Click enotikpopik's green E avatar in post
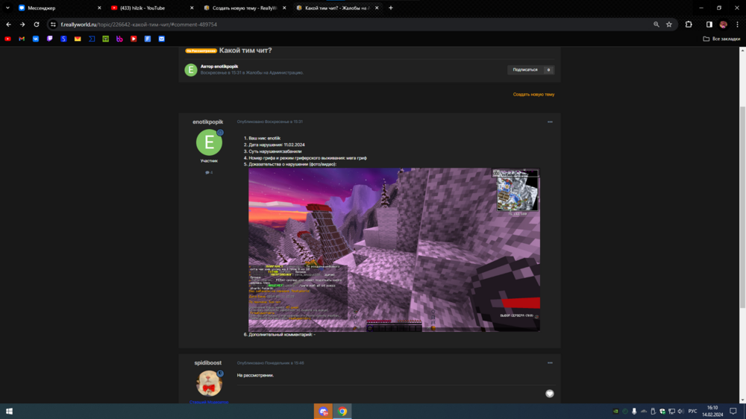746x419 pixels. [x=210, y=142]
